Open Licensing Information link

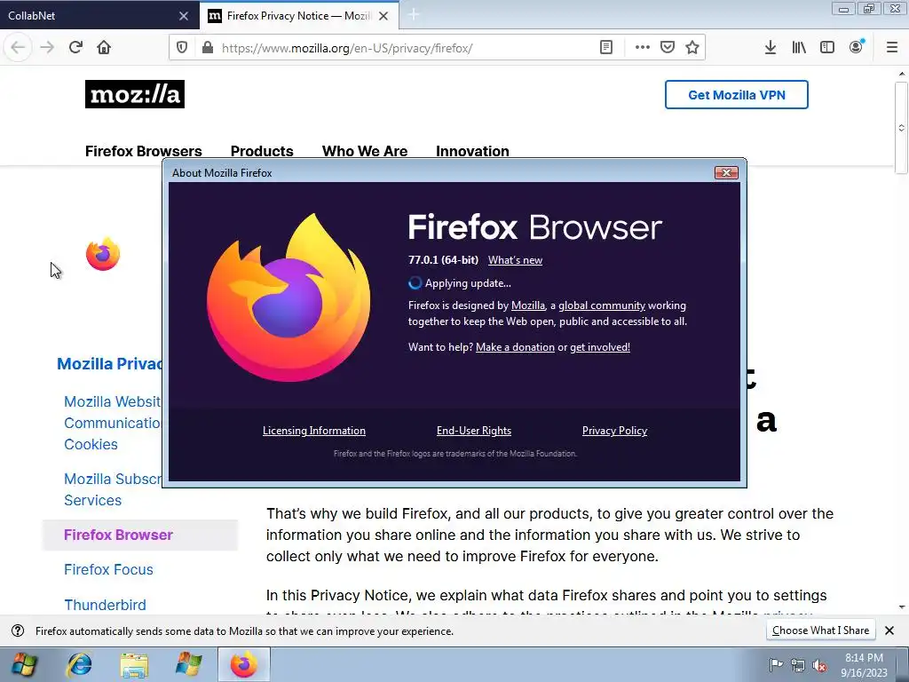313,431
